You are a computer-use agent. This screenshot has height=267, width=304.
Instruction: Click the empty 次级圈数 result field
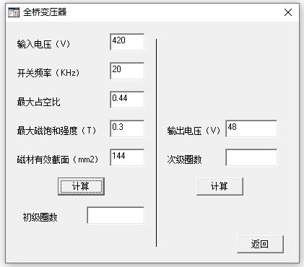click(251, 157)
